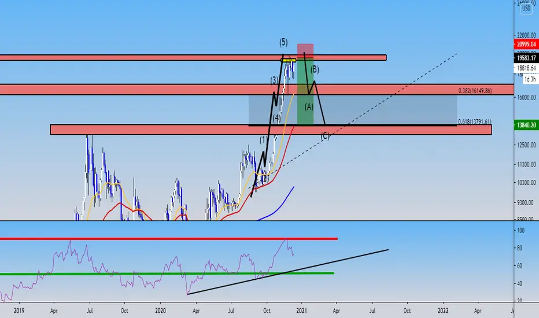Click the 10300.00 price axis label
Image resolution: width=539 pixels, height=318 pixels.
pyautogui.click(x=526, y=183)
